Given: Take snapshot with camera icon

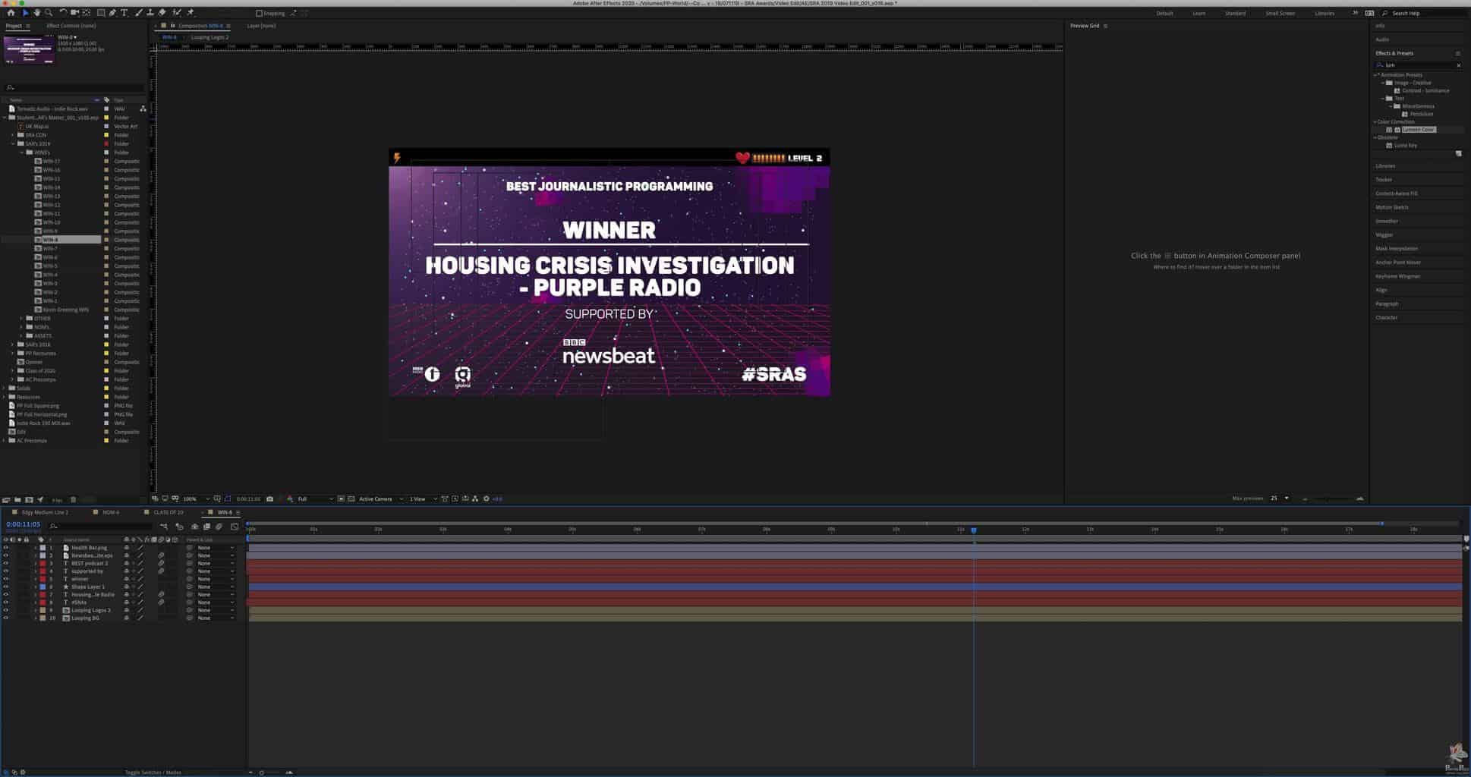Looking at the screenshot, I should point(269,499).
